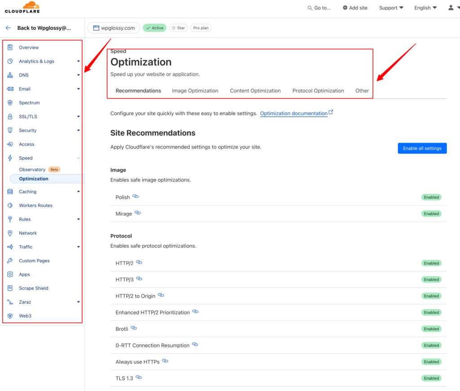
Task: Click the Speed lightning bolt icon
Action: 10,158
